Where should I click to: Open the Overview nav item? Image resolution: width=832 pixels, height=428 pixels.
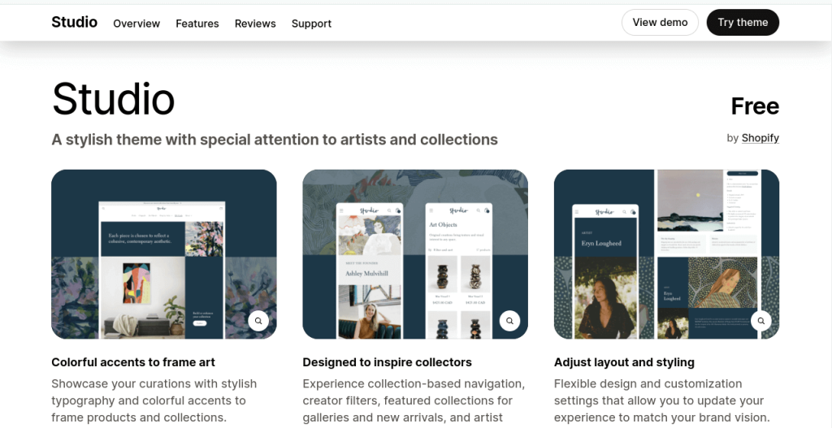tap(136, 24)
